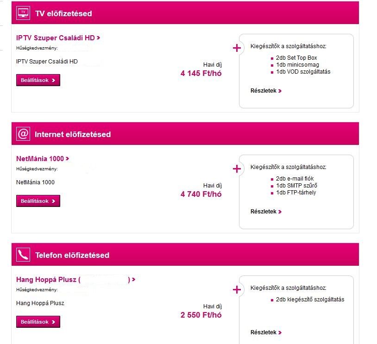Click the TV előfizetésed section header
This screenshot has height=344, width=377.
[x=63, y=13]
